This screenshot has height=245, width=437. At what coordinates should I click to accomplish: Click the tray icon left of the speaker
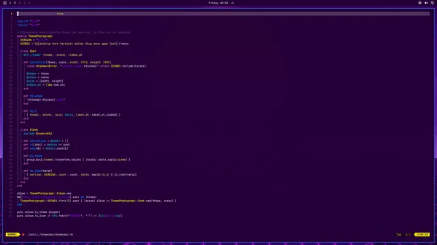[420, 3]
